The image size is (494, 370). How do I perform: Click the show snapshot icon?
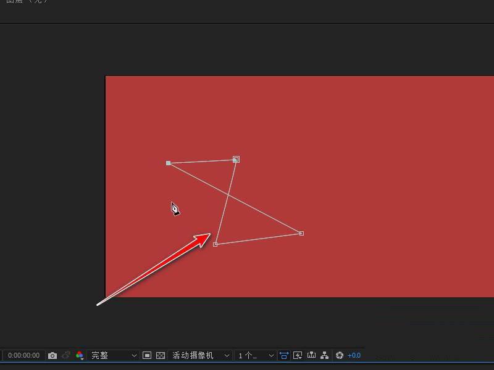pos(66,356)
